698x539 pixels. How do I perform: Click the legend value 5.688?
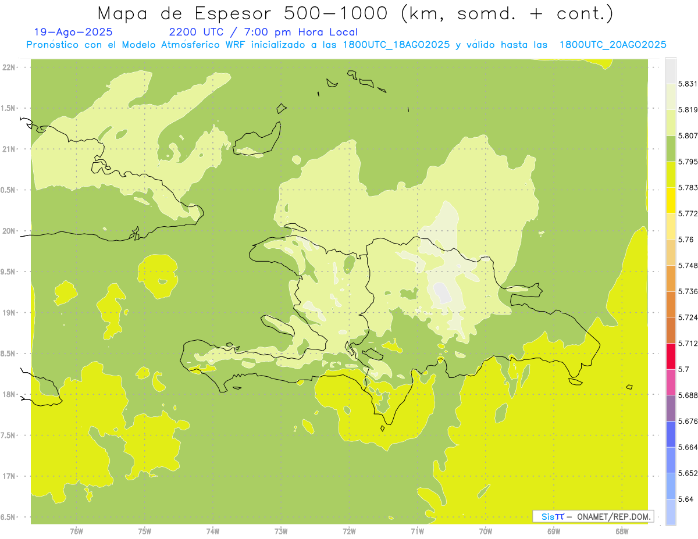pos(688,395)
